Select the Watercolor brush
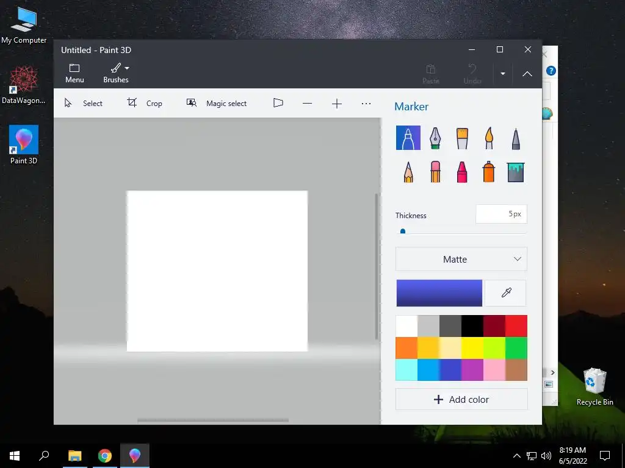Image resolution: width=625 pixels, height=468 pixels. click(489, 138)
